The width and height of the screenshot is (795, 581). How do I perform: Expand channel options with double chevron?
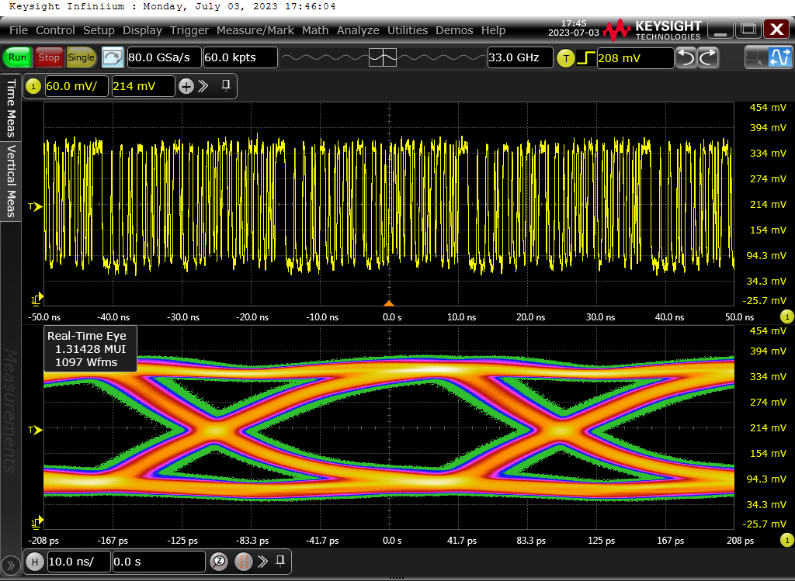point(204,86)
